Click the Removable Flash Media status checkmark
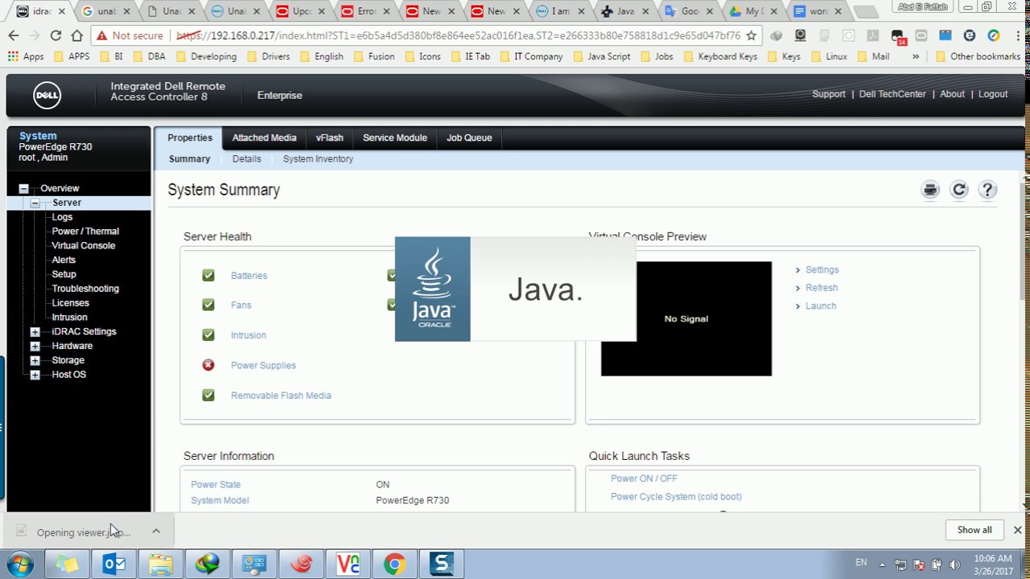 (x=208, y=395)
